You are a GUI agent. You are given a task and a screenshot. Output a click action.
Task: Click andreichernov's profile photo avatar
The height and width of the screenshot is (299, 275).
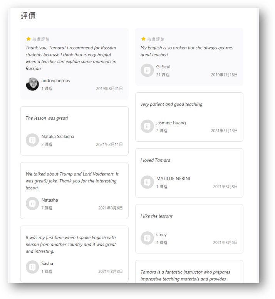[32, 84]
